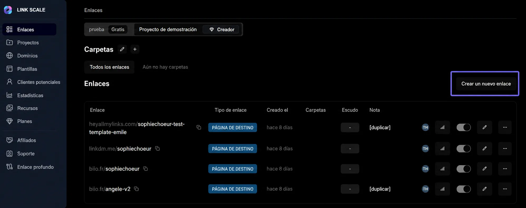Toggle the biio.fr/angele-v2 link switch
The height and width of the screenshot is (208, 526).
pos(463,189)
